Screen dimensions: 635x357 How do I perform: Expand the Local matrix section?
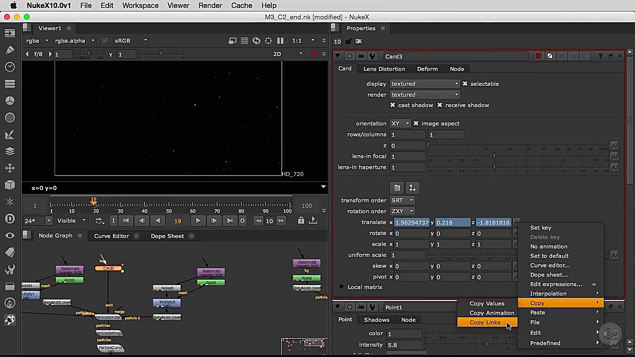342,287
